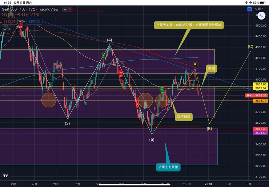Open the USD currency dropdown
The height and width of the screenshot is (187, 269).
coord(259,9)
